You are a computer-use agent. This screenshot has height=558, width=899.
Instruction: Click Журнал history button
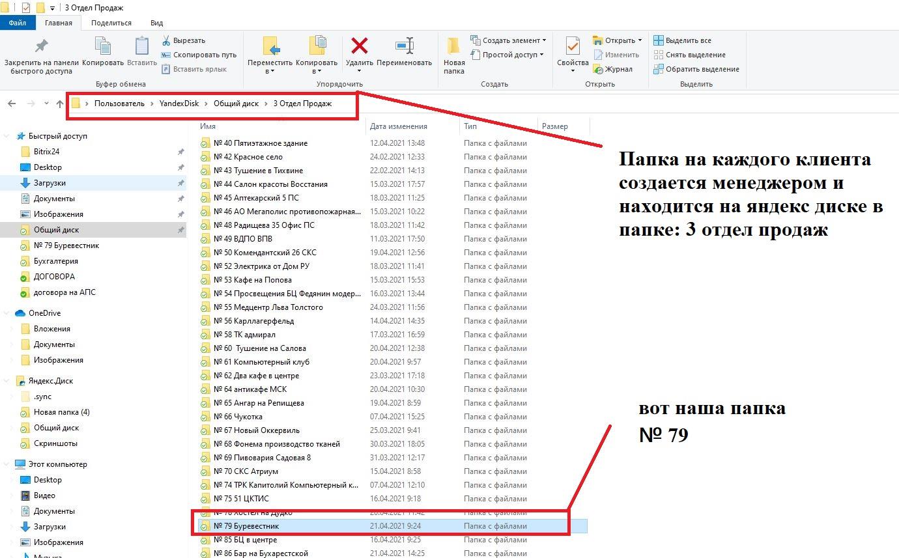point(612,69)
